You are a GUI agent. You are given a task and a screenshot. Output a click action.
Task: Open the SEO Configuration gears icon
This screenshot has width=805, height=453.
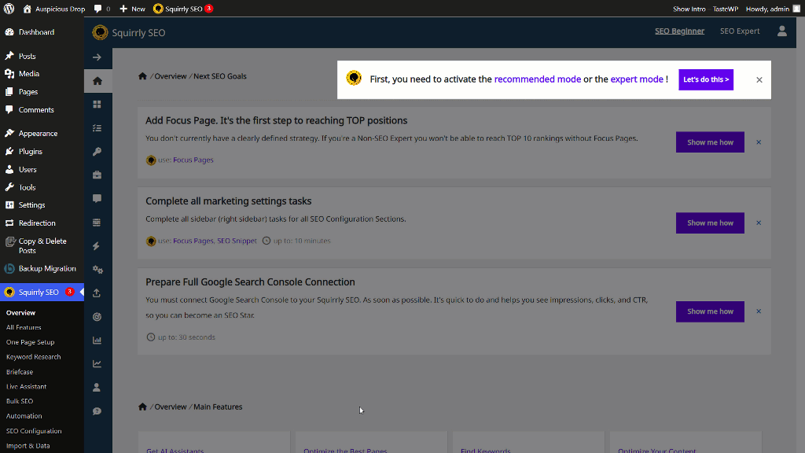(97, 270)
